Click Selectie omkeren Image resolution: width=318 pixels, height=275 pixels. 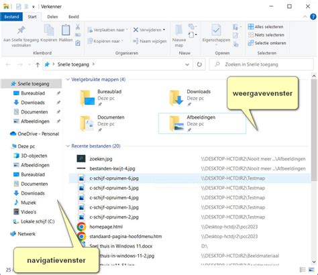[267, 43]
